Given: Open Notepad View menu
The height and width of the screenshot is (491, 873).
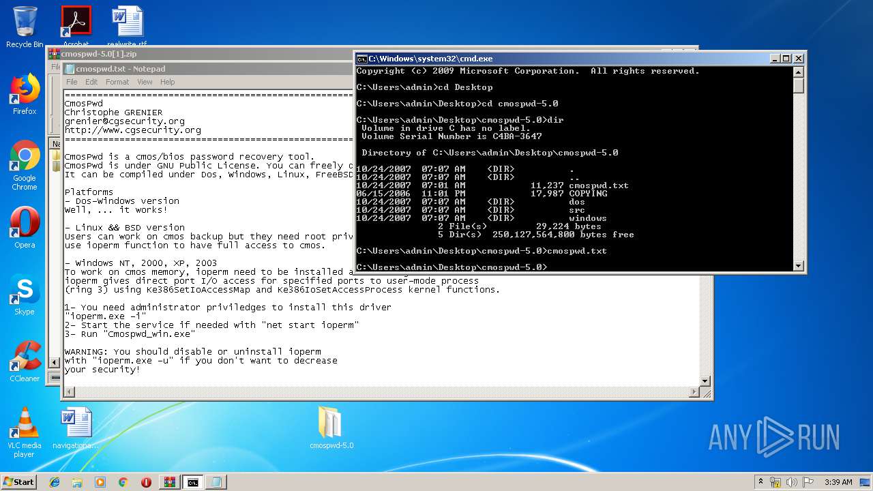Looking at the screenshot, I should pos(145,82).
